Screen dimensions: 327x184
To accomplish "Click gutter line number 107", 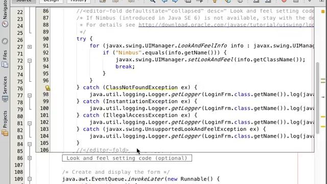I will [x=19, y=165].
